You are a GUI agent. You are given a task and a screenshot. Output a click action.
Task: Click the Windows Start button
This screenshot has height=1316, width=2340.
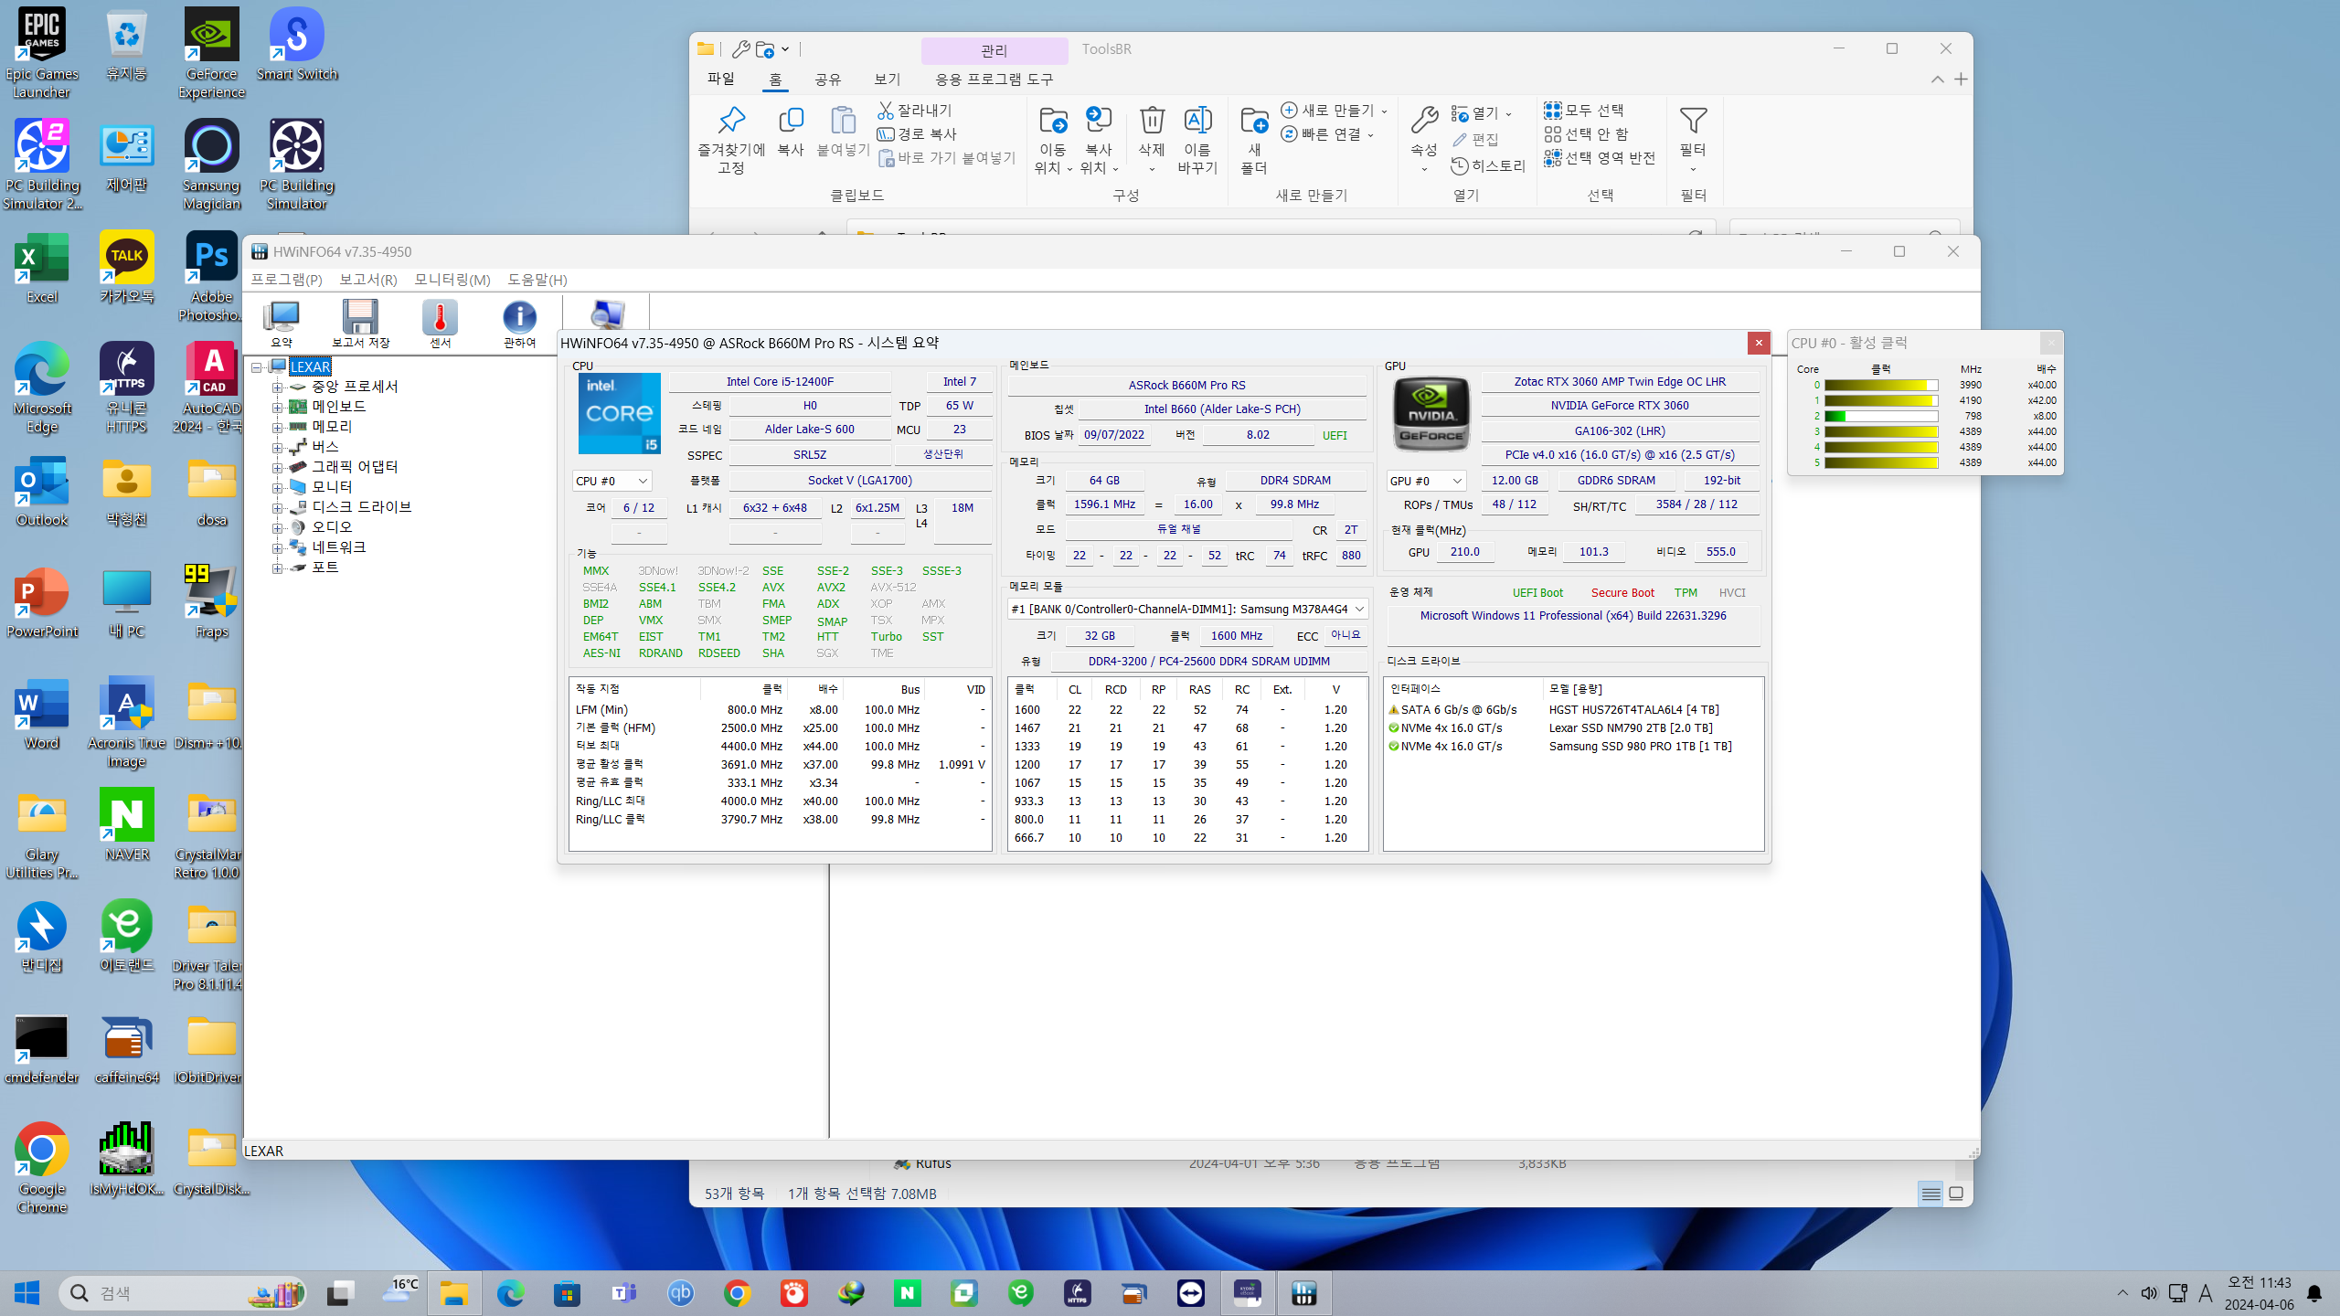click(27, 1293)
